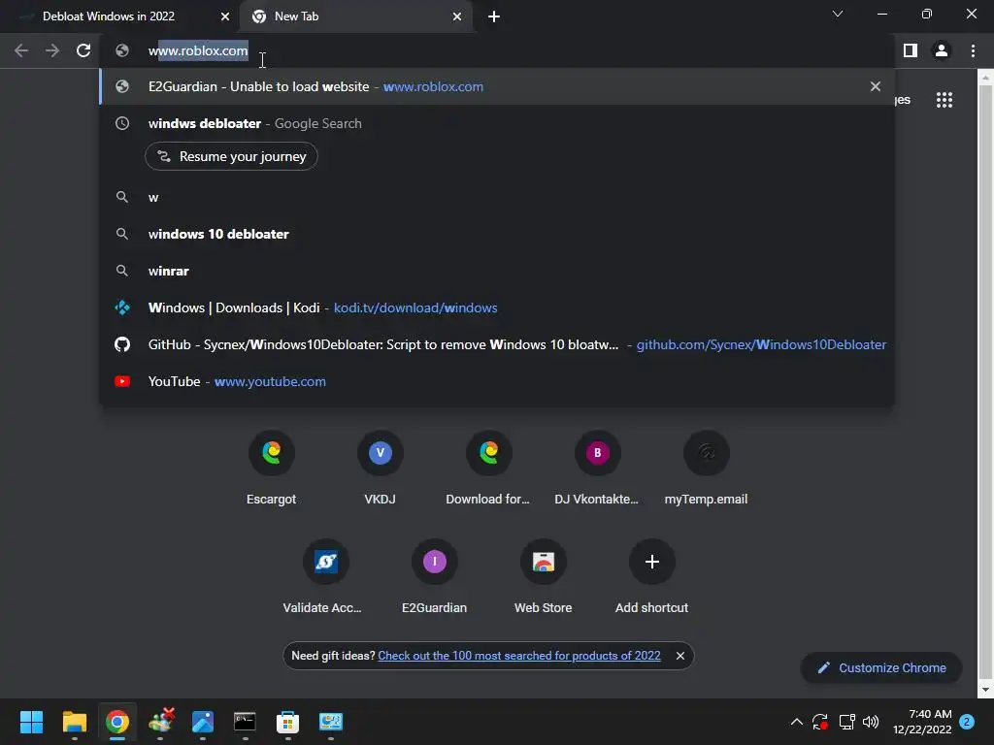
Task: Open Customize Chrome panel
Action: (881, 667)
